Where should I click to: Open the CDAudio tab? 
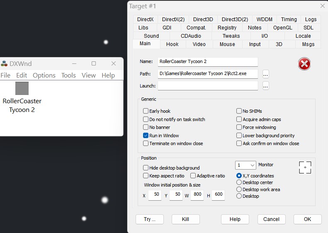[x=191, y=36]
